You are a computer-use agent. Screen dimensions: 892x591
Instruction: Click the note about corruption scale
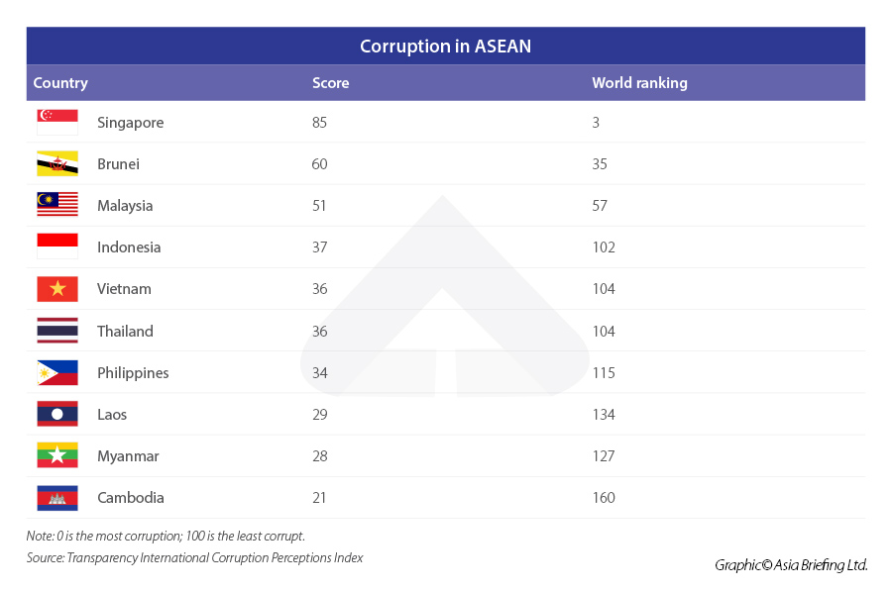point(166,536)
